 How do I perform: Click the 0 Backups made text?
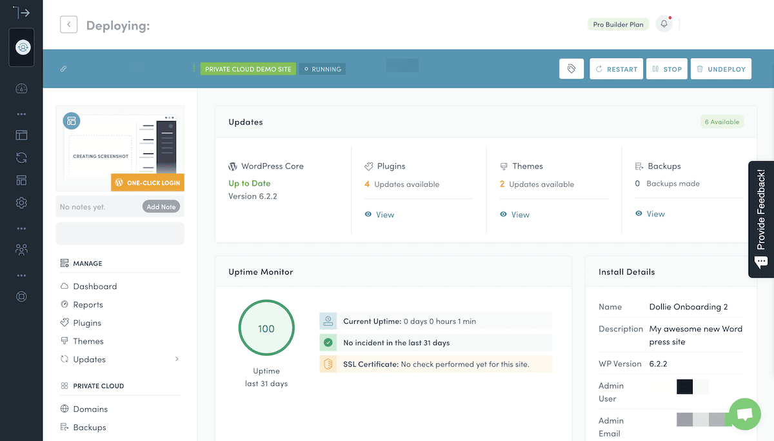[668, 184]
